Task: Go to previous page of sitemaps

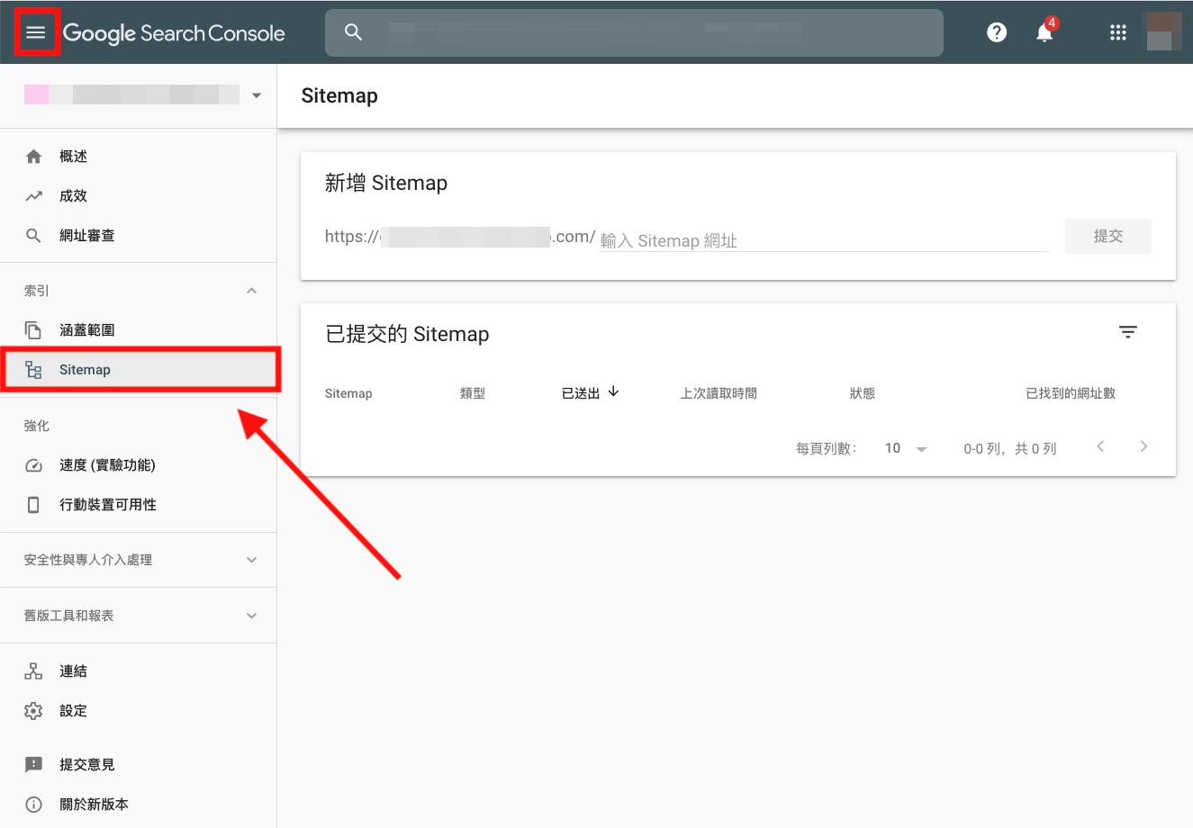Action: 1100,446
